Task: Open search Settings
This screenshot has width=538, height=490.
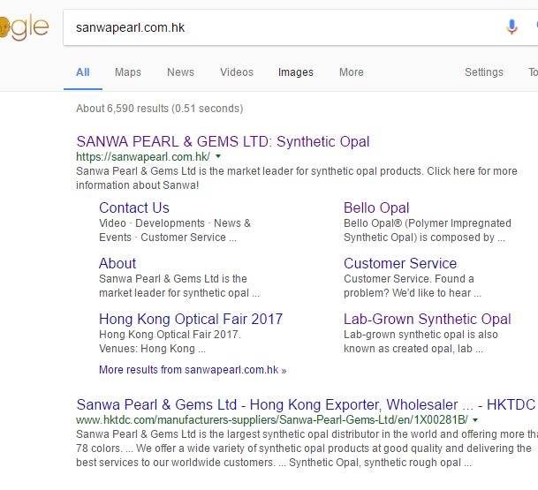Action: click(x=484, y=72)
